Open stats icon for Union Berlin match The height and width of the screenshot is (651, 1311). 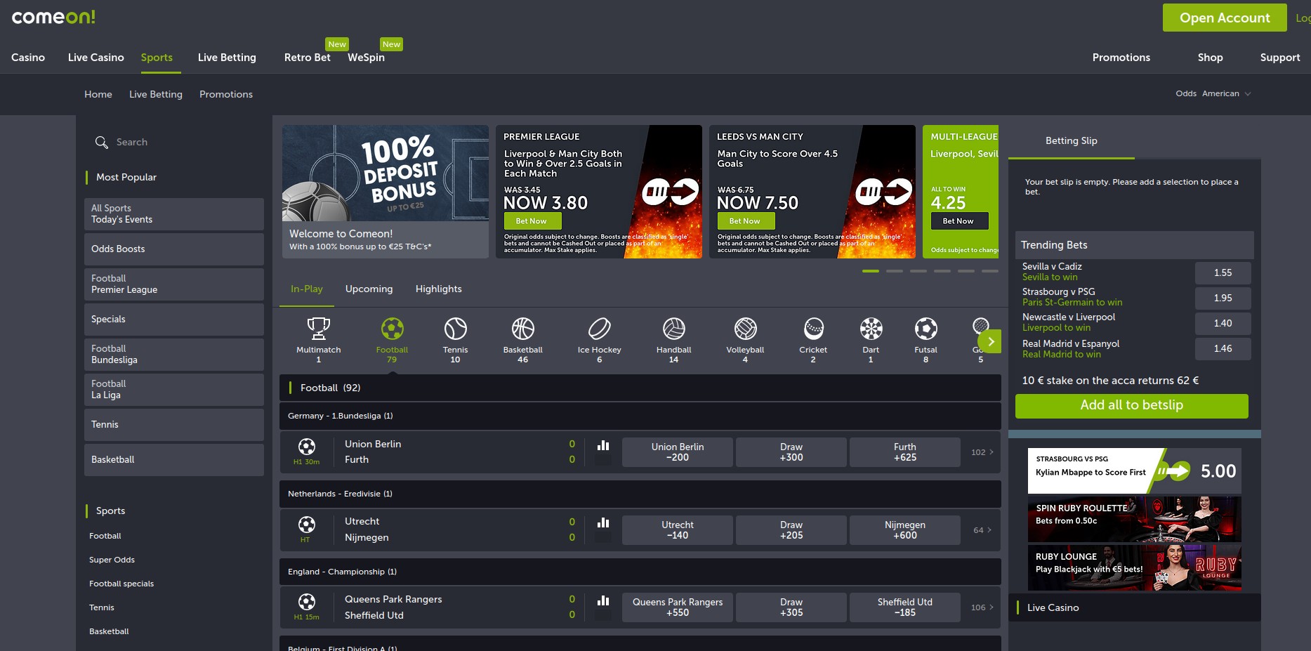point(602,445)
